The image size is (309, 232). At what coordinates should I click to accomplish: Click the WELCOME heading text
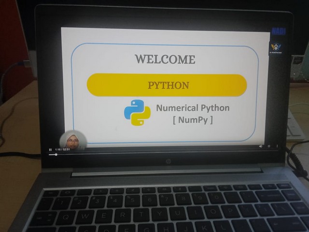click(x=165, y=59)
